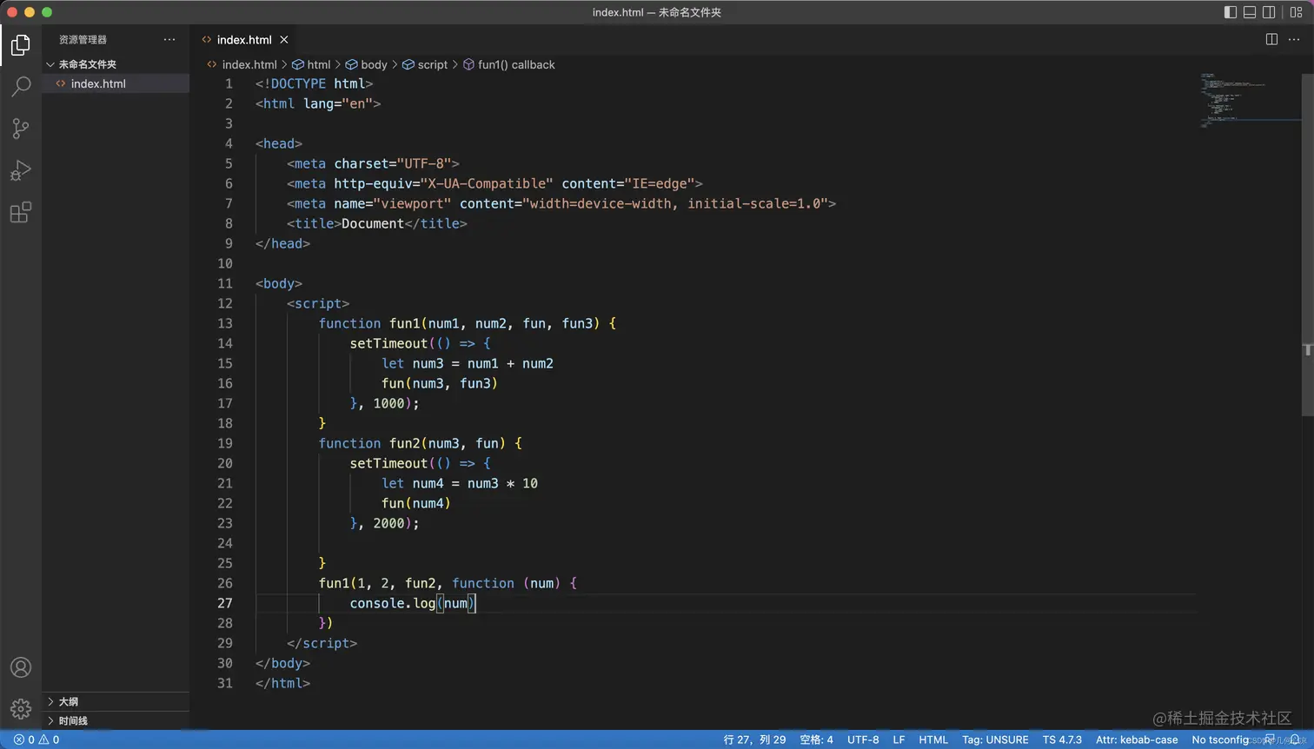Click the 行 27, 列 29 cursor position
Viewport: 1314px width, 749px height.
pyautogui.click(x=754, y=739)
